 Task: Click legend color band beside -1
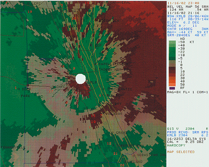click(x=172, y=62)
